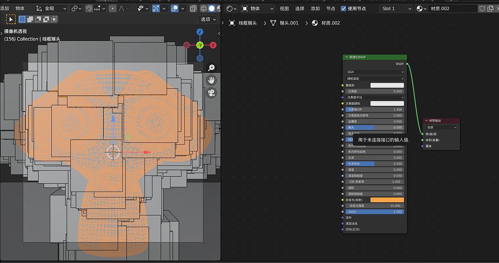Screen dimensions: 499x263
Task: Click new material copy icon
Action: click(x=491, y=8)
